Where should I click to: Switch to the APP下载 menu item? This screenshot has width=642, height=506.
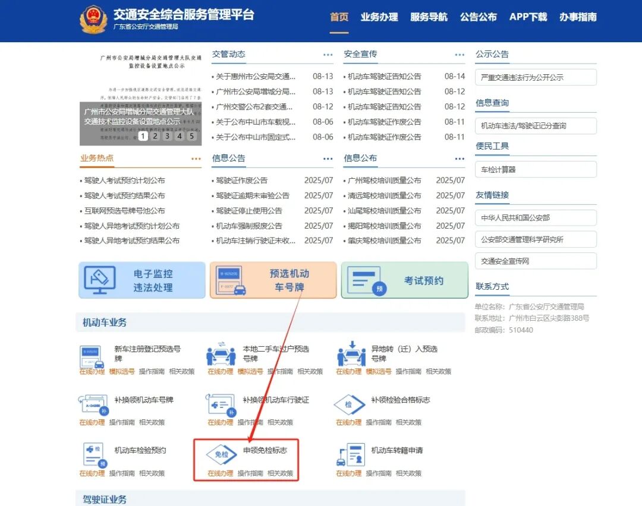pos(527,17)
